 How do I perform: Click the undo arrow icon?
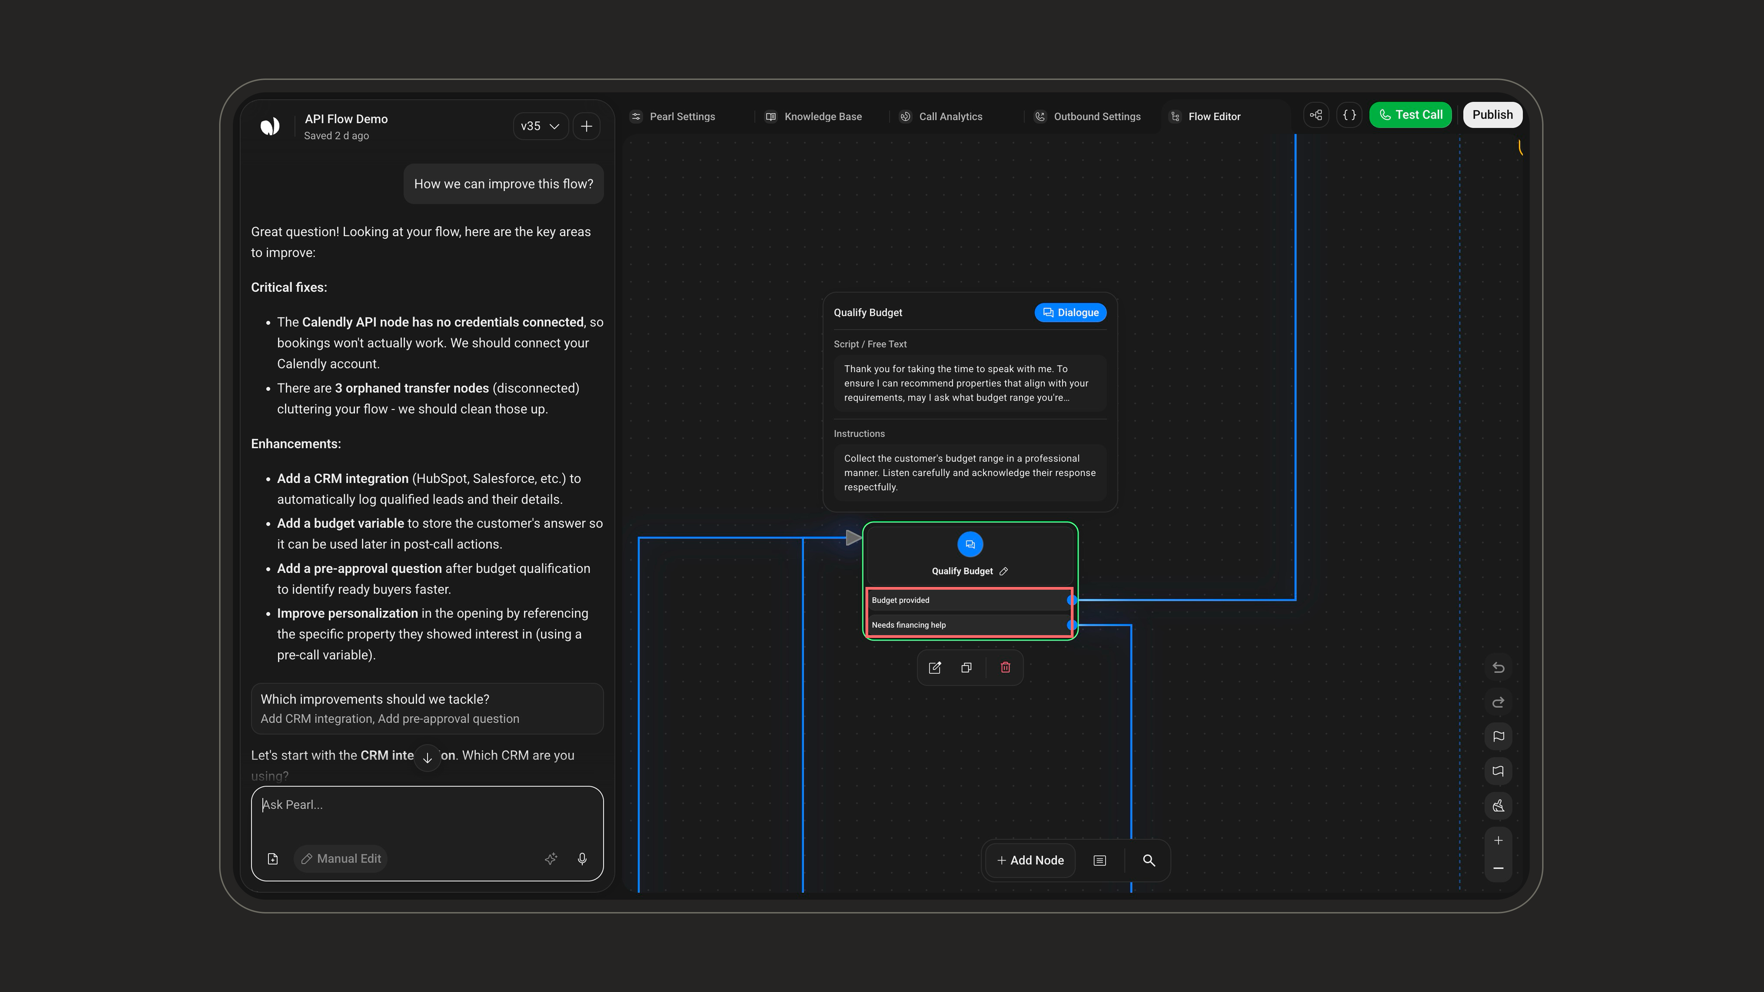pyautogui.click(x=1498, y=668)
